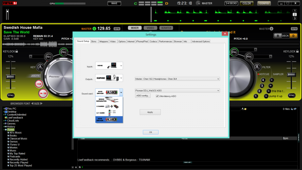This screenshot has width=302, height=170.
Task: Expand the This PC tree node
Action: click(x=4, y=109)
